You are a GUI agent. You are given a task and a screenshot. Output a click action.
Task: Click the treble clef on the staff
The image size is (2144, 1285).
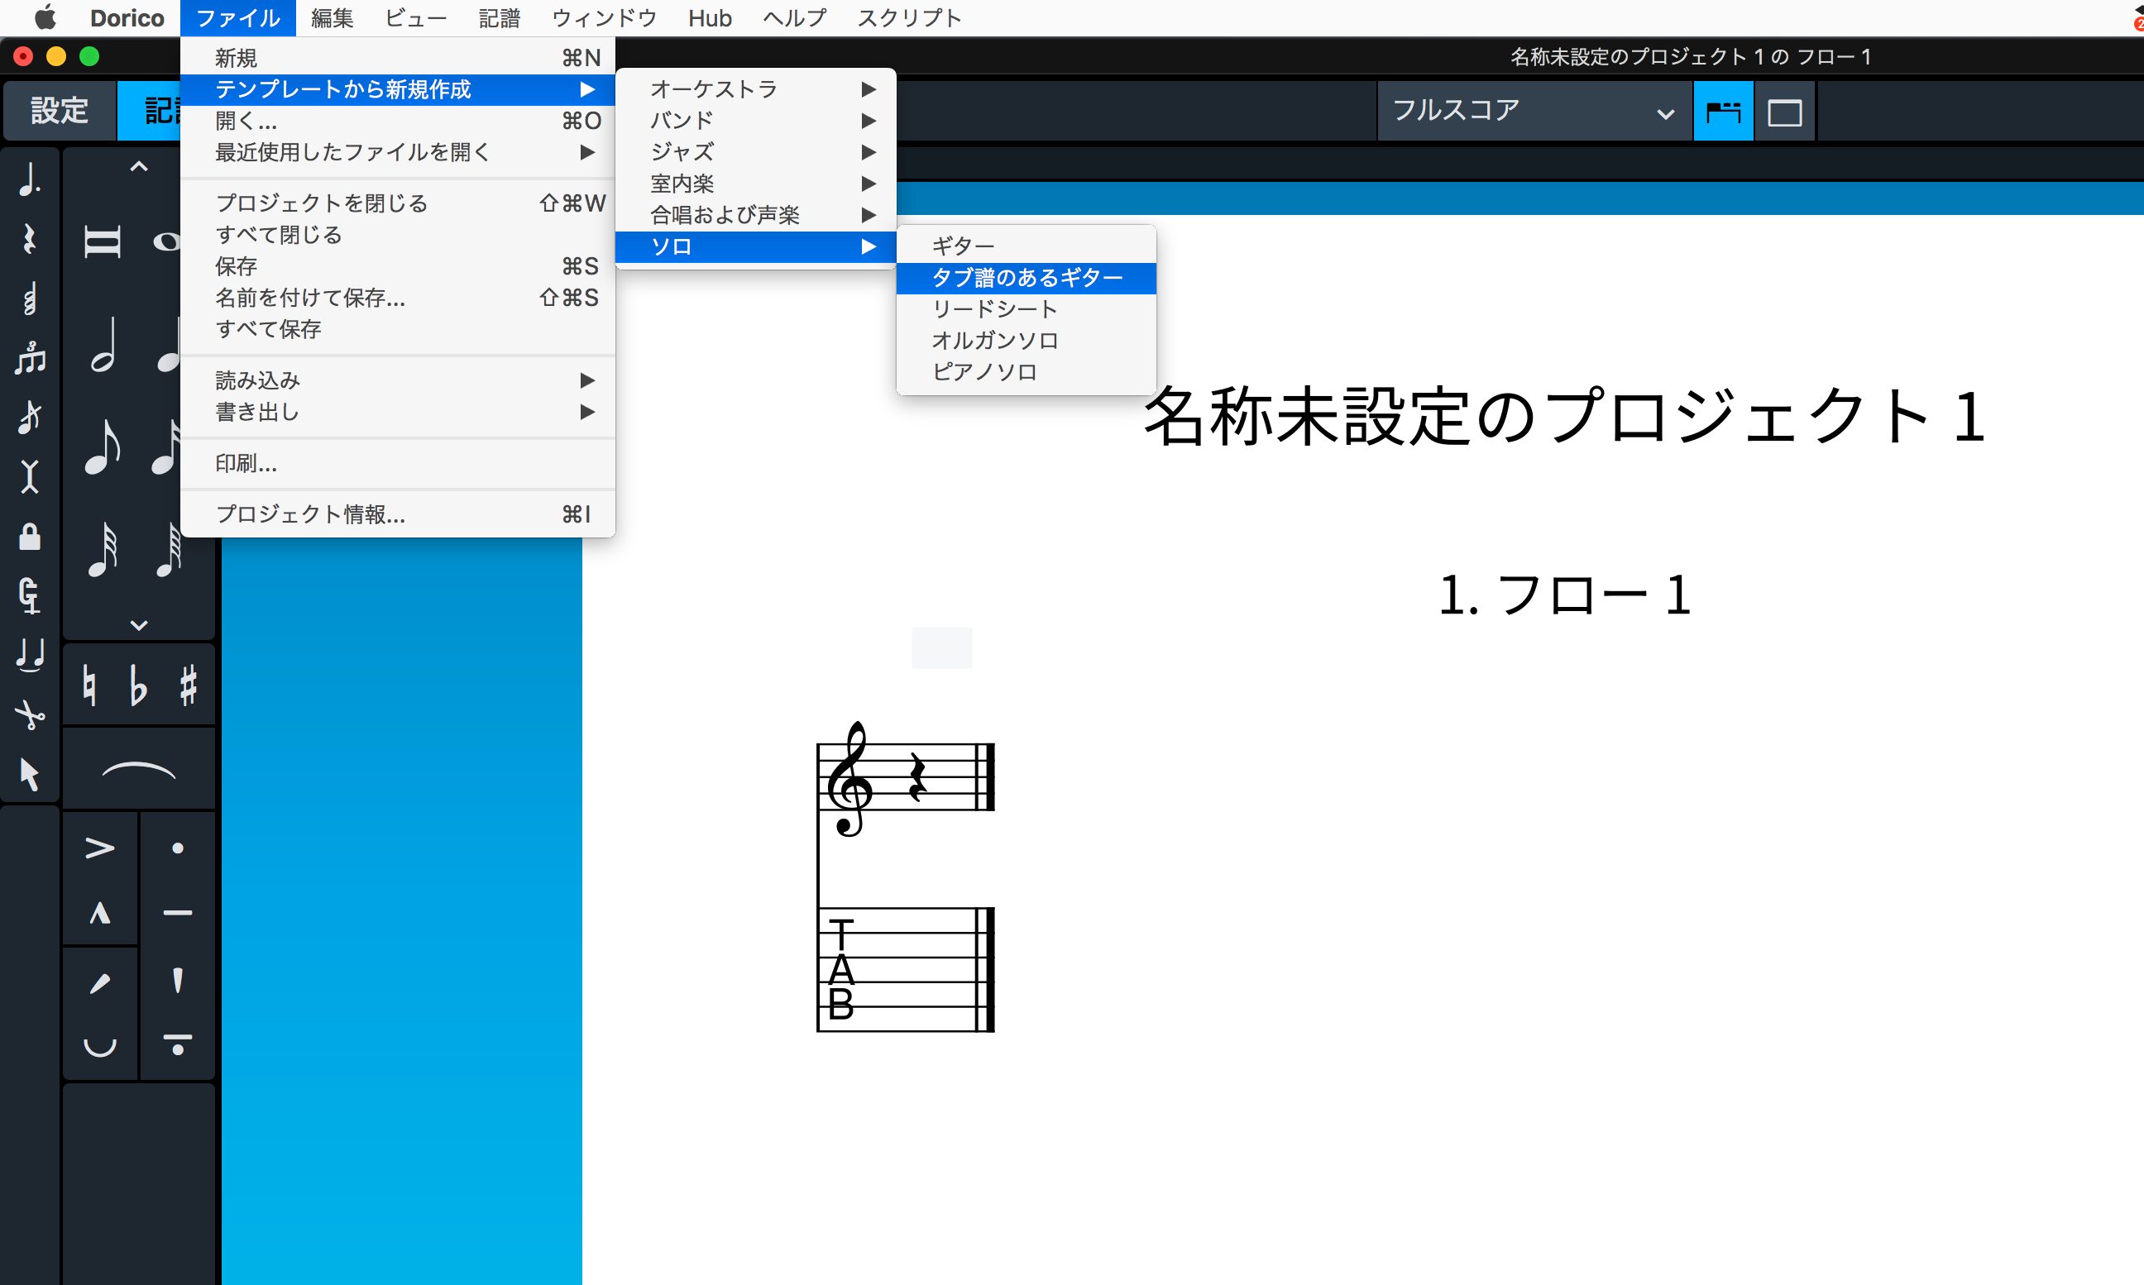point(849,779)
